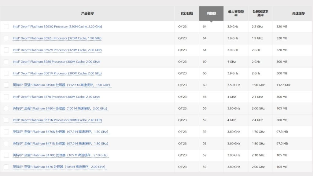Sort by 产品名称 column header
This screenshot has height=176, width=313.
tap(87, 13)
